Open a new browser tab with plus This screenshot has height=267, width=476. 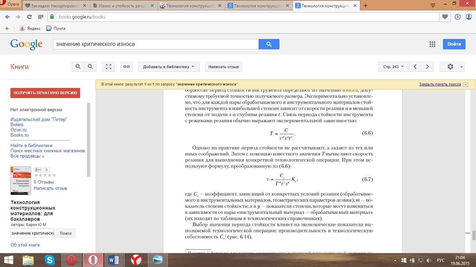click(x=366, y=6)
